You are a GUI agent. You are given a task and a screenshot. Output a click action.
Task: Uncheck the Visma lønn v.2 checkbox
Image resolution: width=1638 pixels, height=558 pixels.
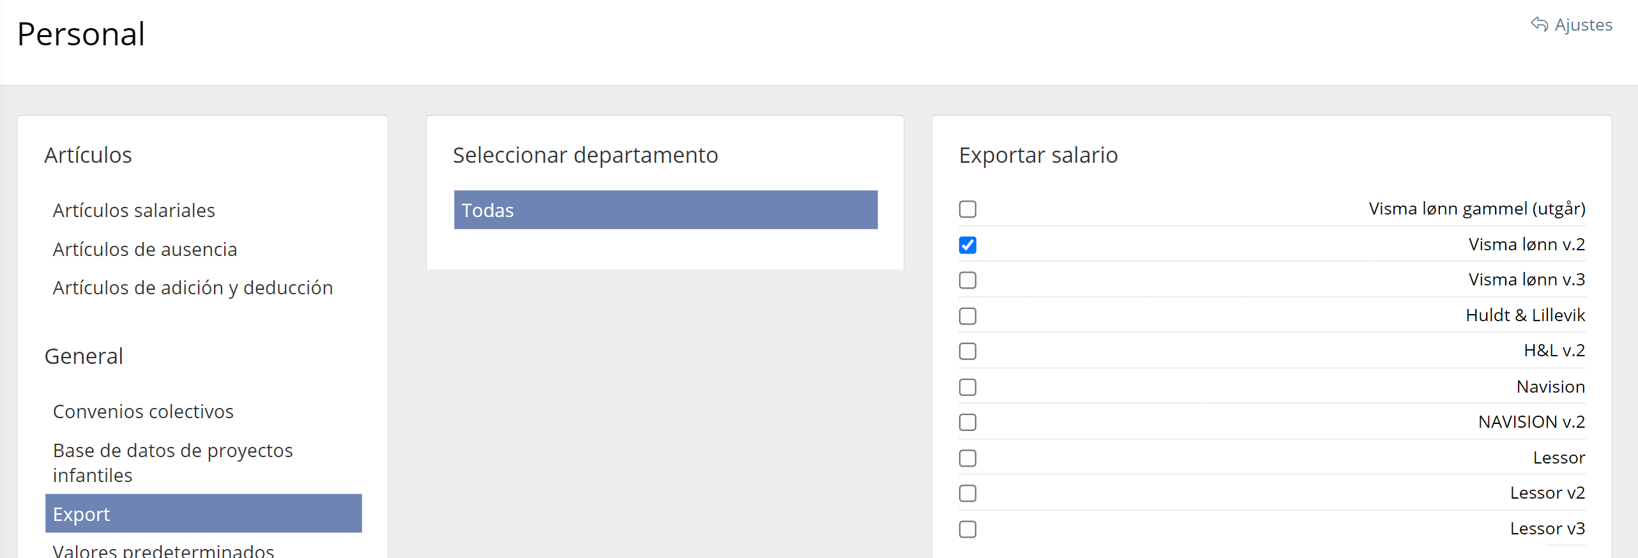pyautogui.click(x=967, y=245)
